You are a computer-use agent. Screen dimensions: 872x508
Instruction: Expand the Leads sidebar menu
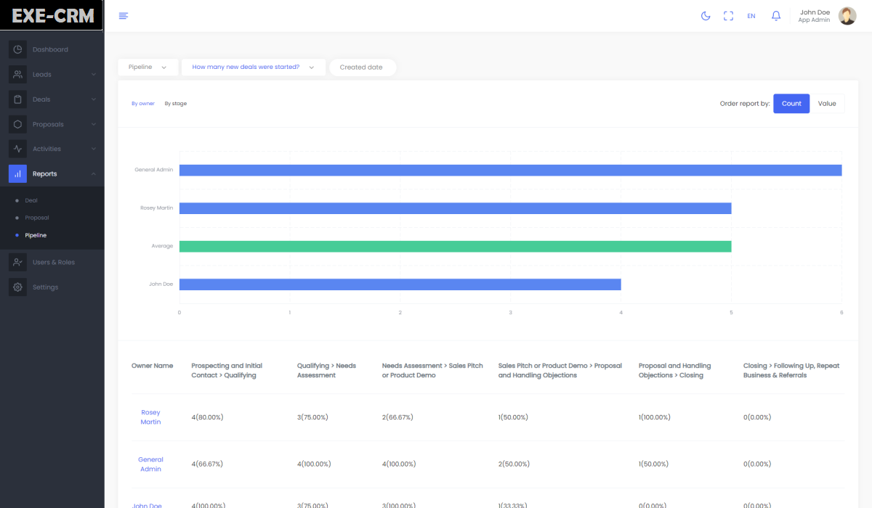point(52,74)
